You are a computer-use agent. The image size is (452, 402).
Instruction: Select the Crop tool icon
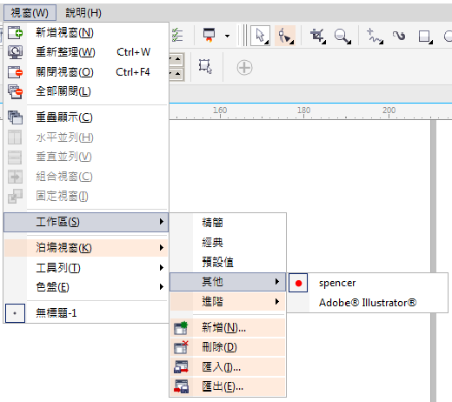[x=317, y=36]
